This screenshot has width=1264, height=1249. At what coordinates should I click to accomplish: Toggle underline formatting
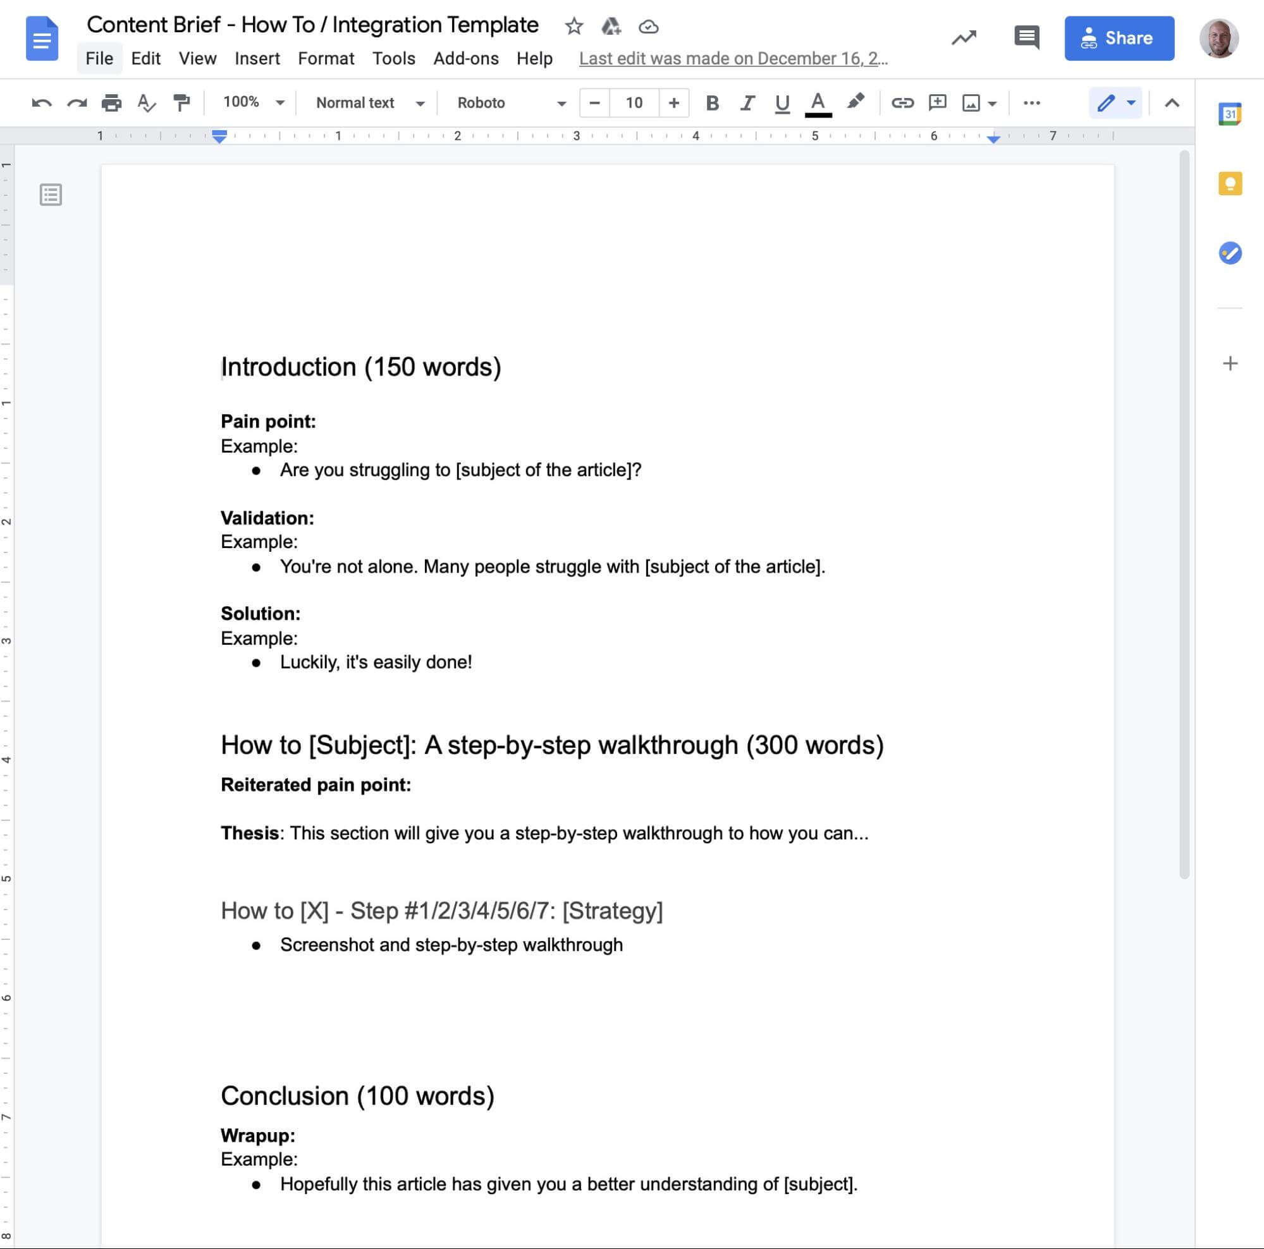782,102
